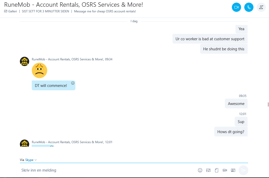This screenshot has width=269, height=178.
Task: Click the 'Hows dt going?' message
Action: 231,132
